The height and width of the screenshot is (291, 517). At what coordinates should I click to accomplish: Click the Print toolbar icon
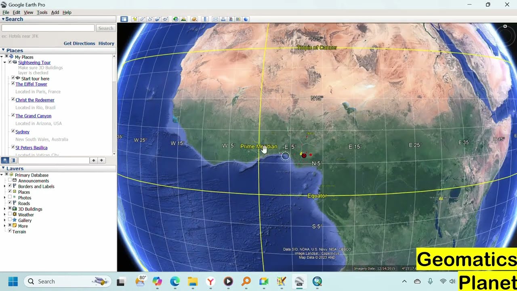tap(223, 19)
